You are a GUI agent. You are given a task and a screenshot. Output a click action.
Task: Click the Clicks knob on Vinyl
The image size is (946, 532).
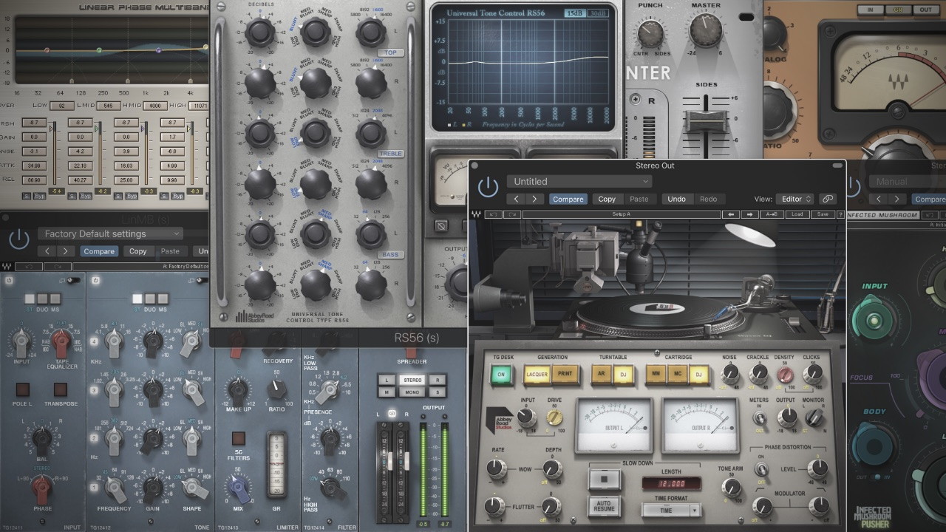pos(812,374)
